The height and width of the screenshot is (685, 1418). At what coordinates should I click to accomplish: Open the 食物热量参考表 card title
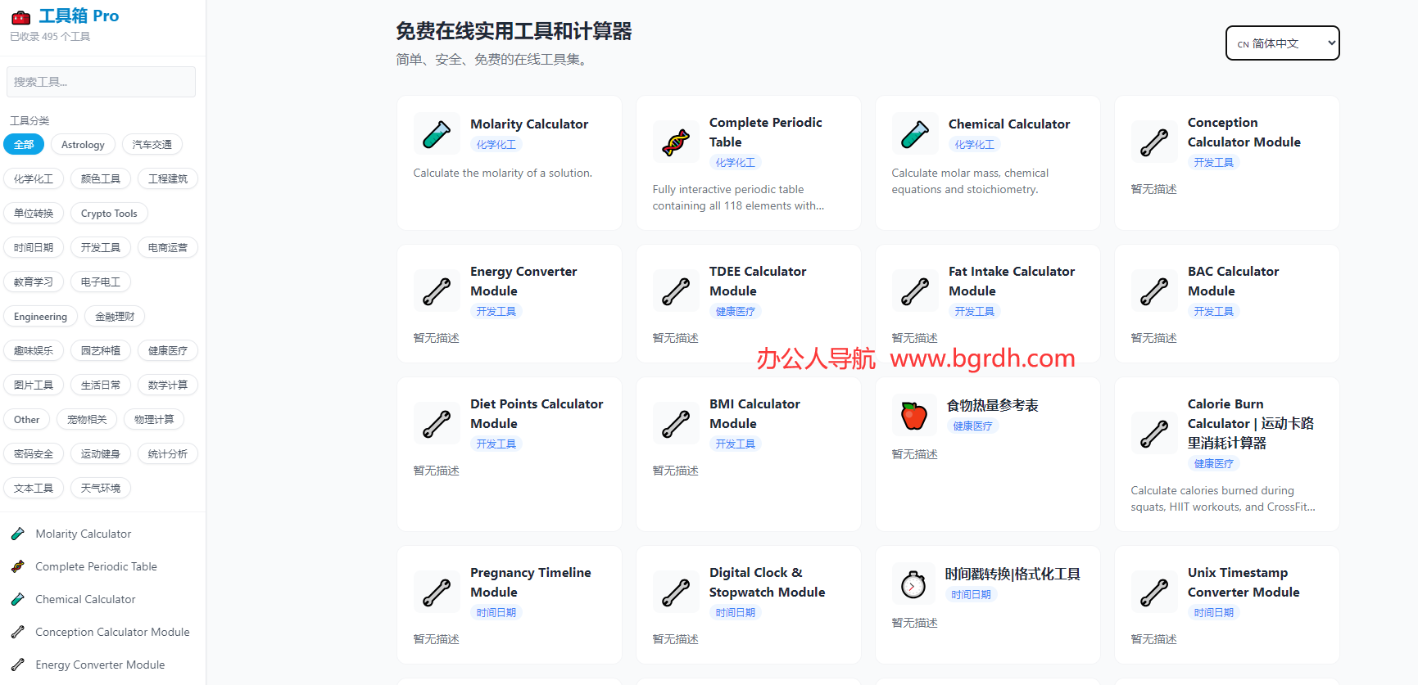[x=992, y=405]
